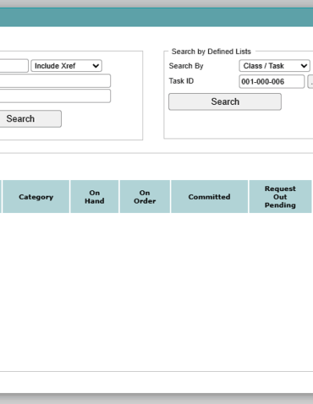The image size is (313, 404).
Task: Select the Request Out Pending column header
Action: (x=280, y=197)
